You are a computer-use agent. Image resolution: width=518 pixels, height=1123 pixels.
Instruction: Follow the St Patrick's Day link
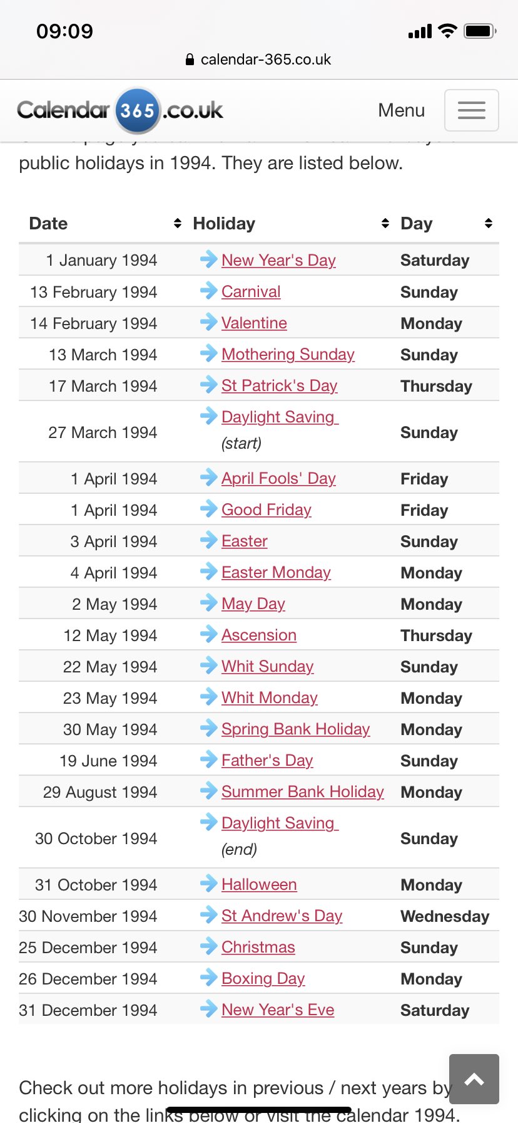coord(280,385)
